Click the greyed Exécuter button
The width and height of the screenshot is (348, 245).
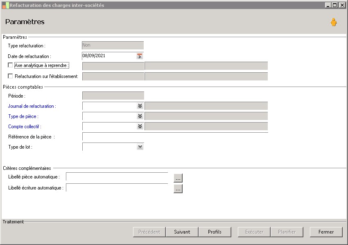pyautogui.click(x=254, y=232)
